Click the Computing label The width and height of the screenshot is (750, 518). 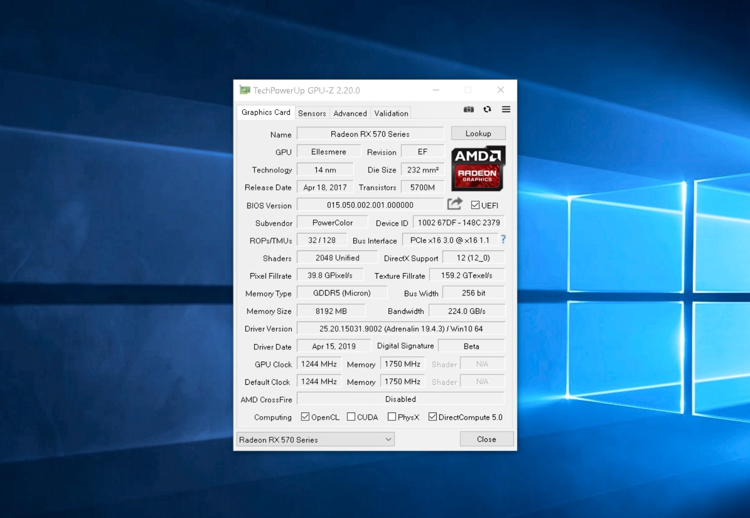(273, 417)
